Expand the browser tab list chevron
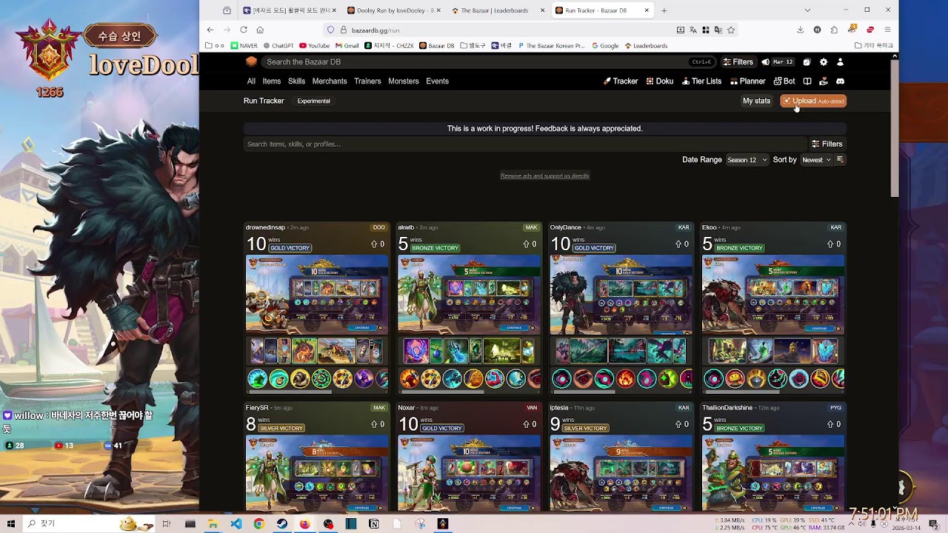Viewport: 948px width, 533px height. pos(807,10)
